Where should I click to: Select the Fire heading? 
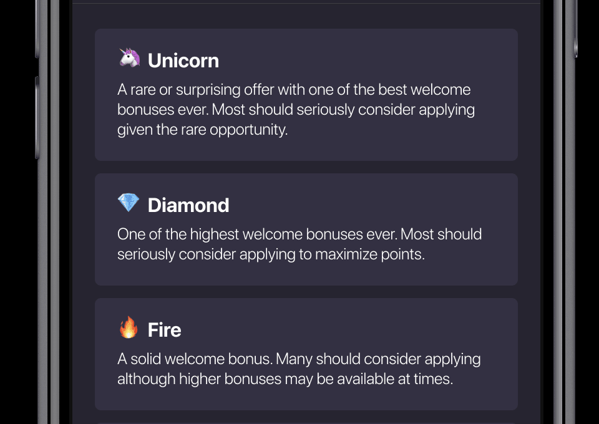pos(164,330)
